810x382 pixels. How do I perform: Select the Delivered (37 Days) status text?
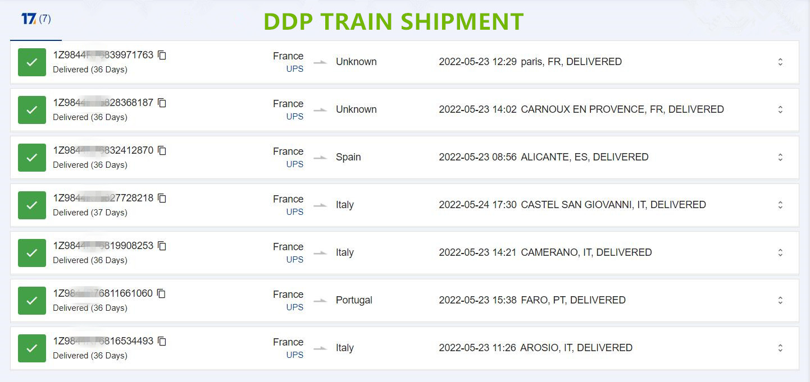coord(90,213)
